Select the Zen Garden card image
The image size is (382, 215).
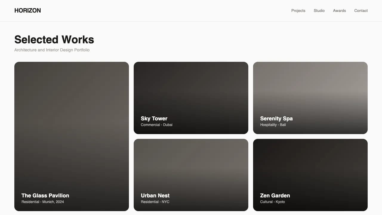[310, 164]
